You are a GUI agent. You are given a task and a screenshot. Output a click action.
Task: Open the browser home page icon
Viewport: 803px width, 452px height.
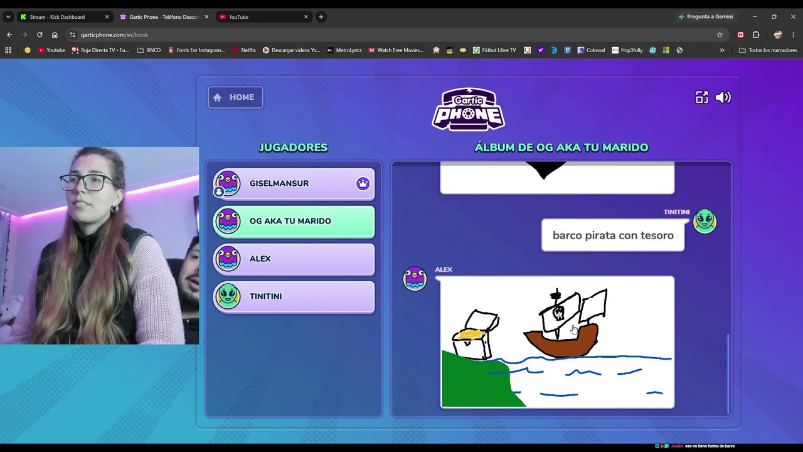tap(55, 35)
